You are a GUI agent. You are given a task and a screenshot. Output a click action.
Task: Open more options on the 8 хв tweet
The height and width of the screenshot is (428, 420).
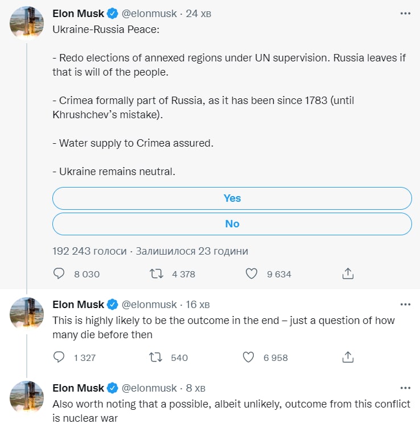405,388
